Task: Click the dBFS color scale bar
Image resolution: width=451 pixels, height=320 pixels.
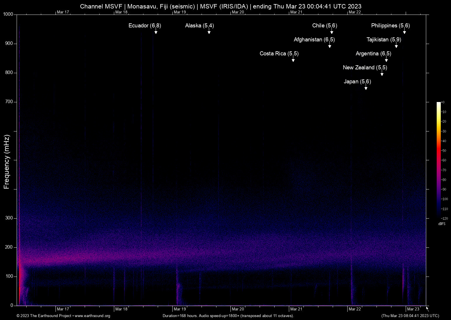Action: [438, 160]
